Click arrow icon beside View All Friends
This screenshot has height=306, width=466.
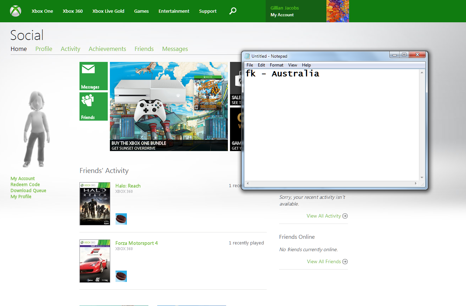coord(345,261)
